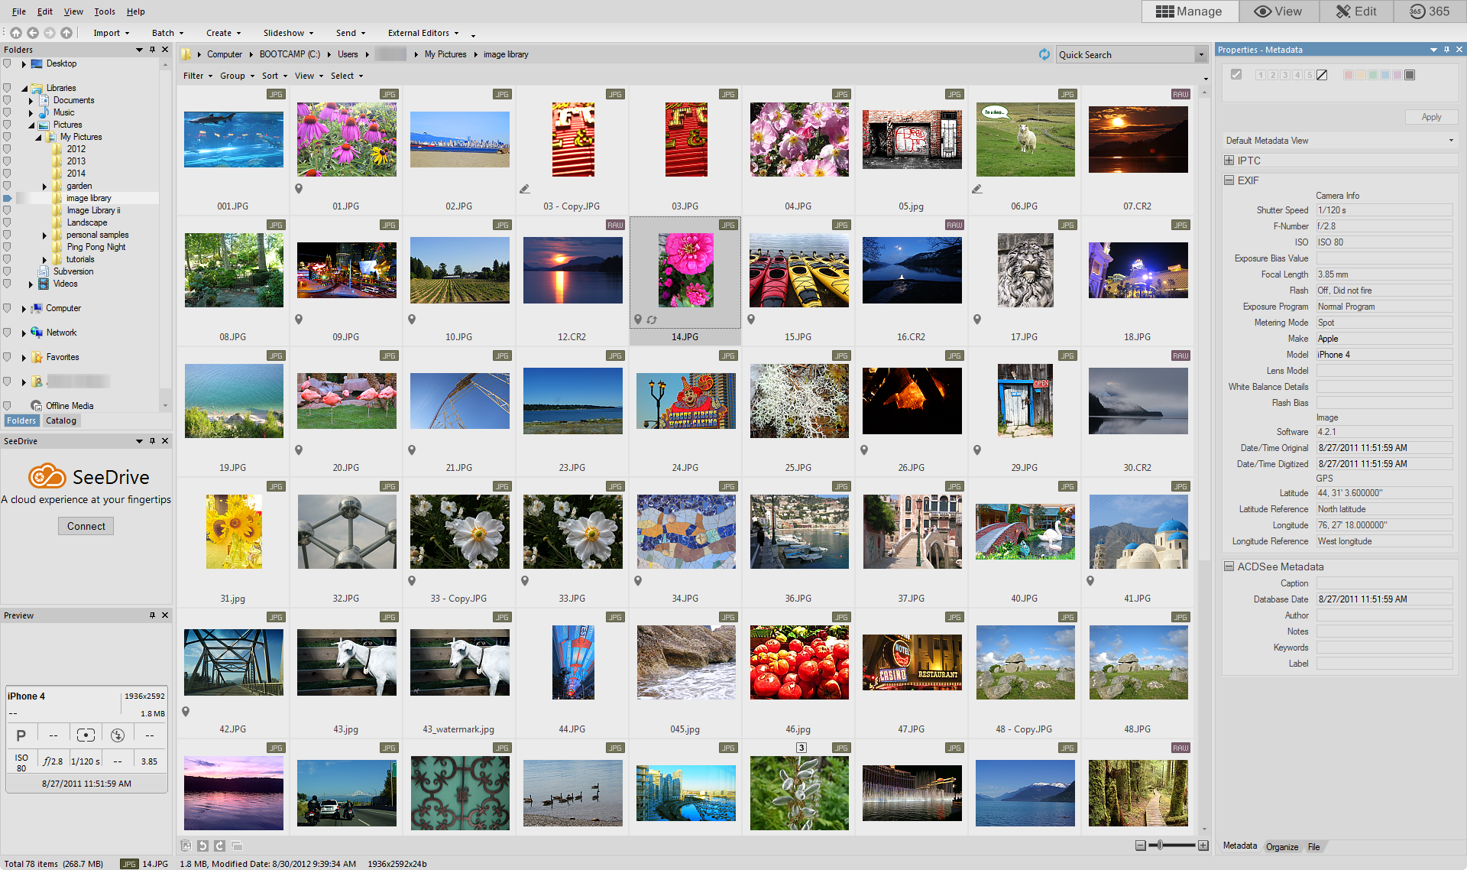This screenshot has height=870, width=1467.
Task: Set rating 3 in the Properties panel
Action: [1285, 75]
